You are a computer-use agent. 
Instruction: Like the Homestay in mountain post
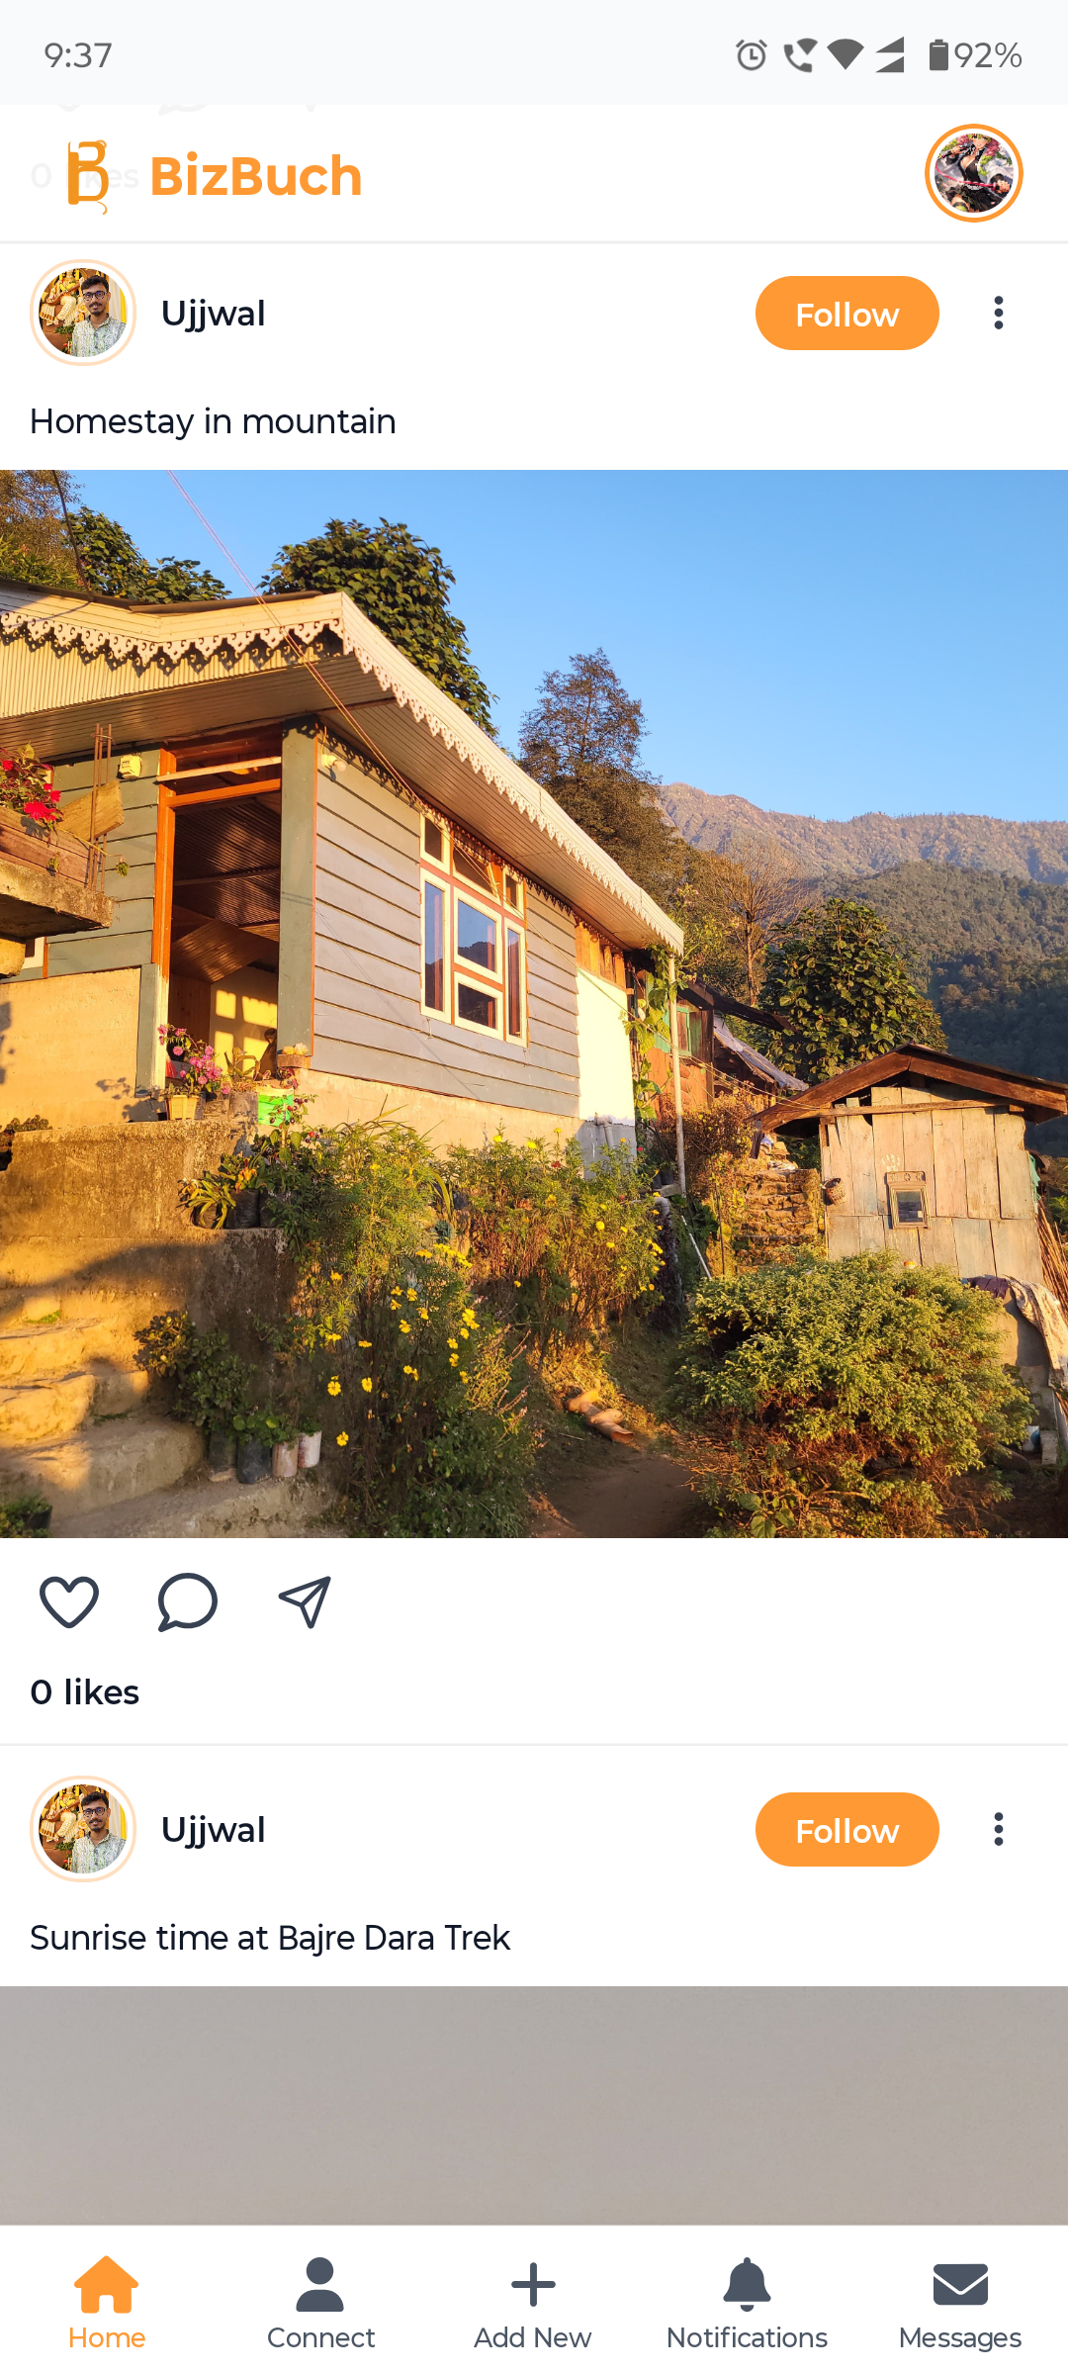coord(68,1601)
